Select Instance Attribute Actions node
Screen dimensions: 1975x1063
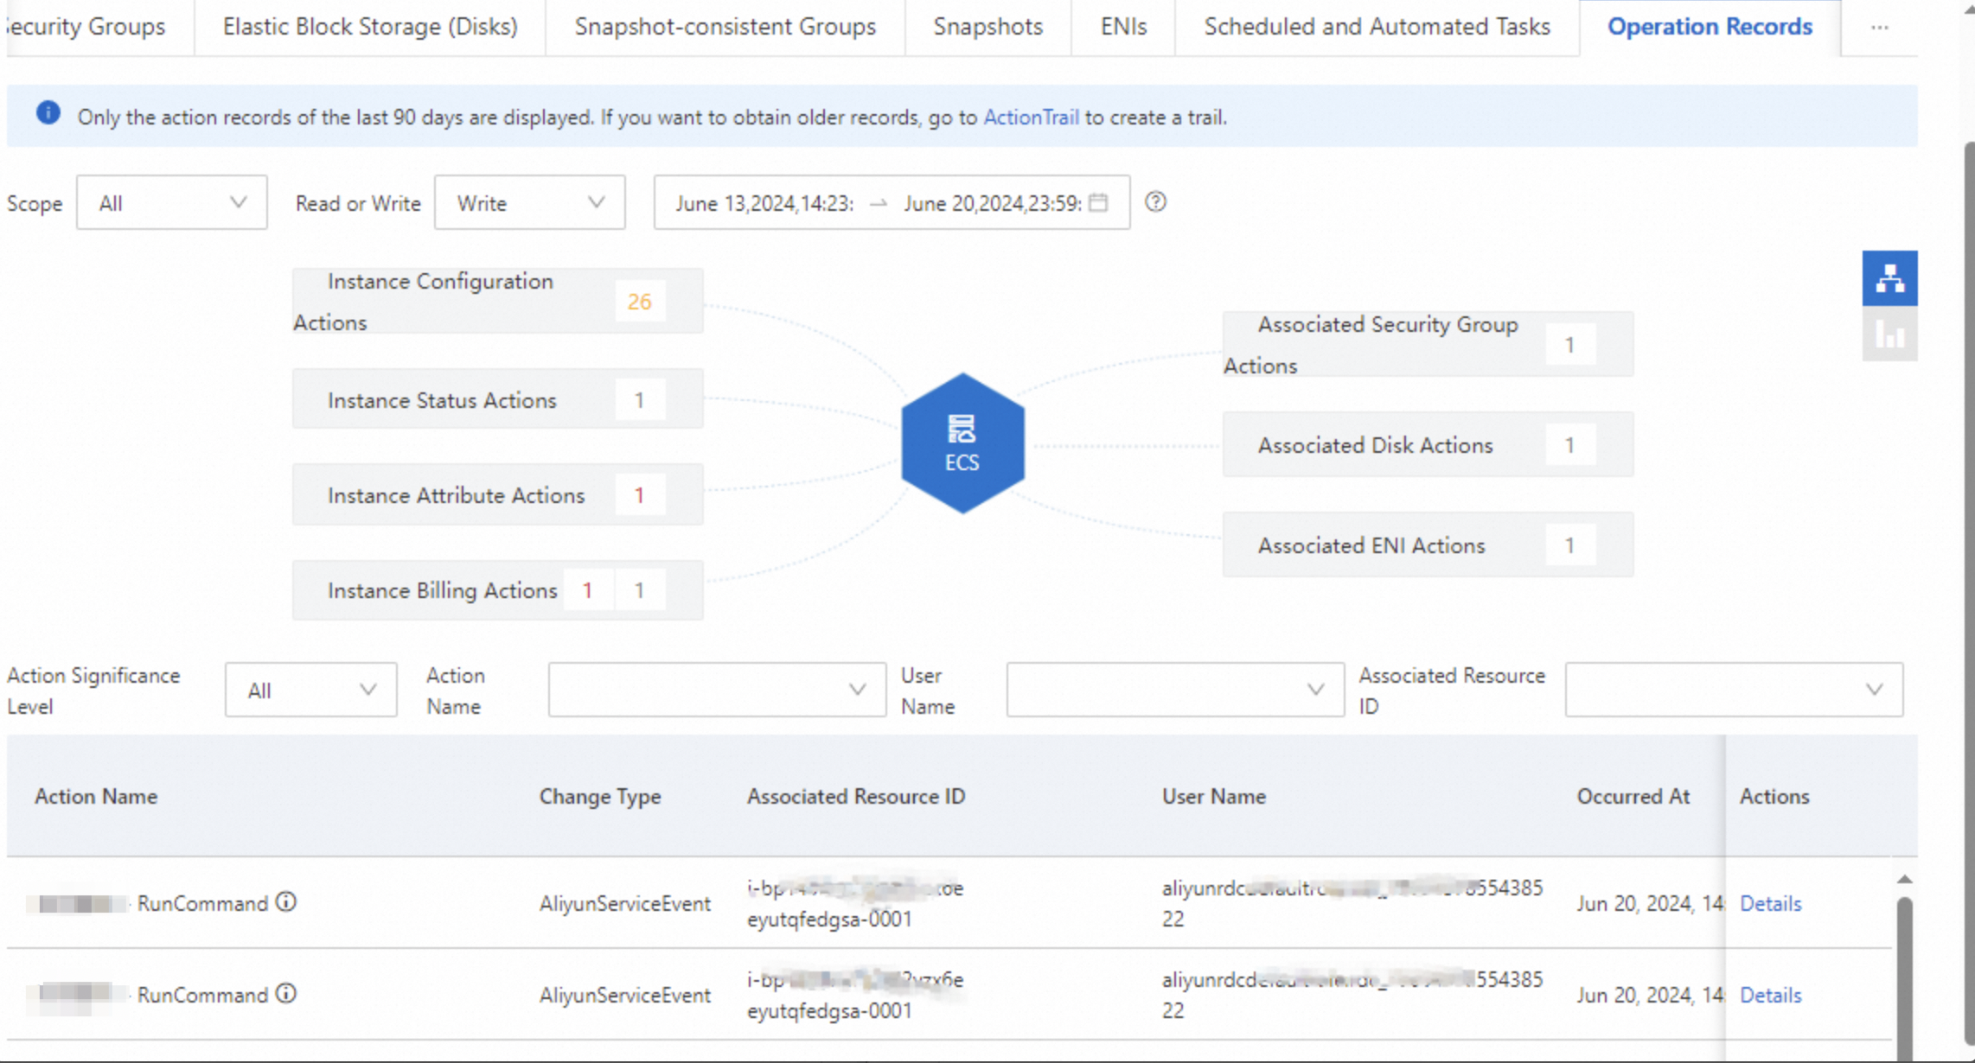[x=497, y=494]
